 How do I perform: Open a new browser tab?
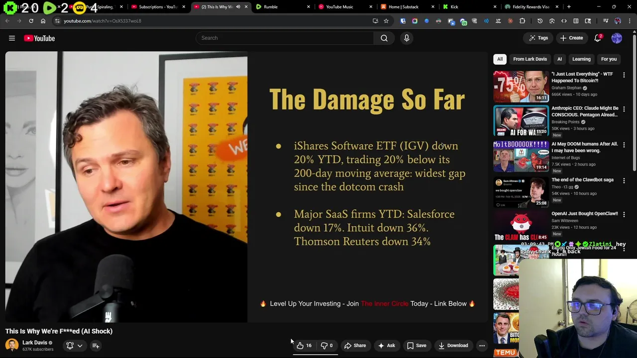tap(569, 7)
